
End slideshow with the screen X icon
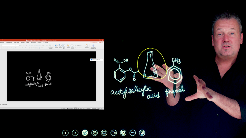(x=142, y=133)
